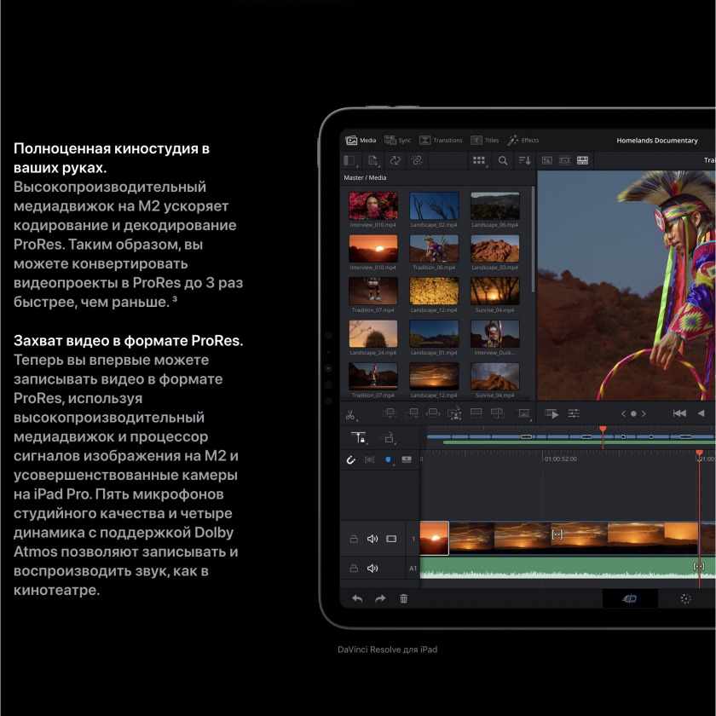This screenshot has width=716, height=716.
Task: Click the relink clips chain icon
Action: tap(417, 160)
